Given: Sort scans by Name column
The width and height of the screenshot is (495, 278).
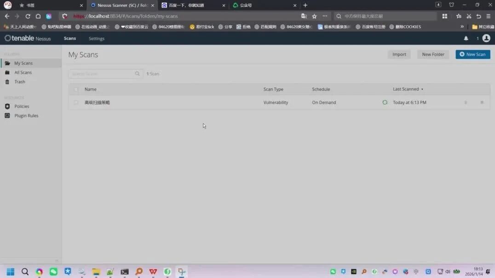Looking at the screenshot, I should [x=90, y=90].
